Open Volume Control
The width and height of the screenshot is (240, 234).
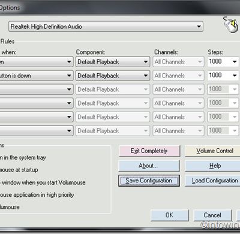(212, 151)
